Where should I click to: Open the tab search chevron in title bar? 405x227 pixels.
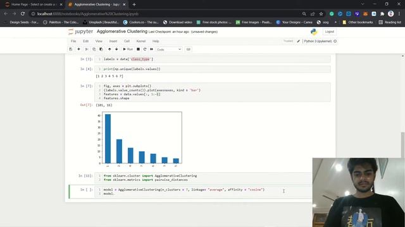363,4
